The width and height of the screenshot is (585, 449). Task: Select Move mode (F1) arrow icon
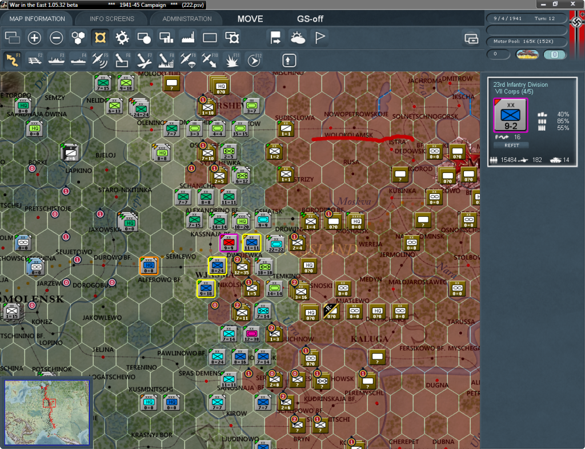tap(13, 60)
